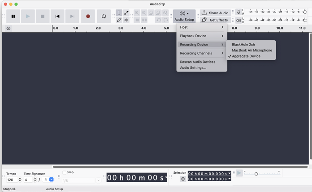Start recording with the red Record button
This screenshot has width=312, height=192.
coord(88,16)
